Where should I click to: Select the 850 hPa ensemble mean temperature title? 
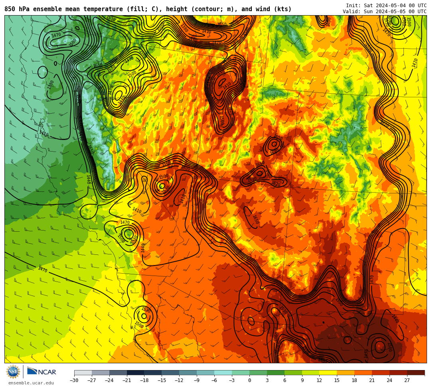point(148,9)
